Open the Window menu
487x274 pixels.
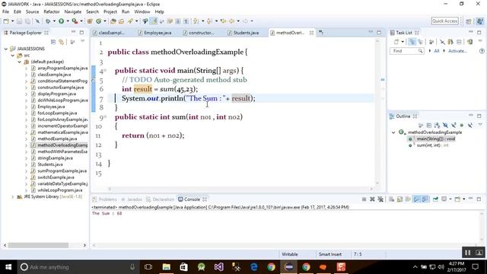tap(142, 12)
